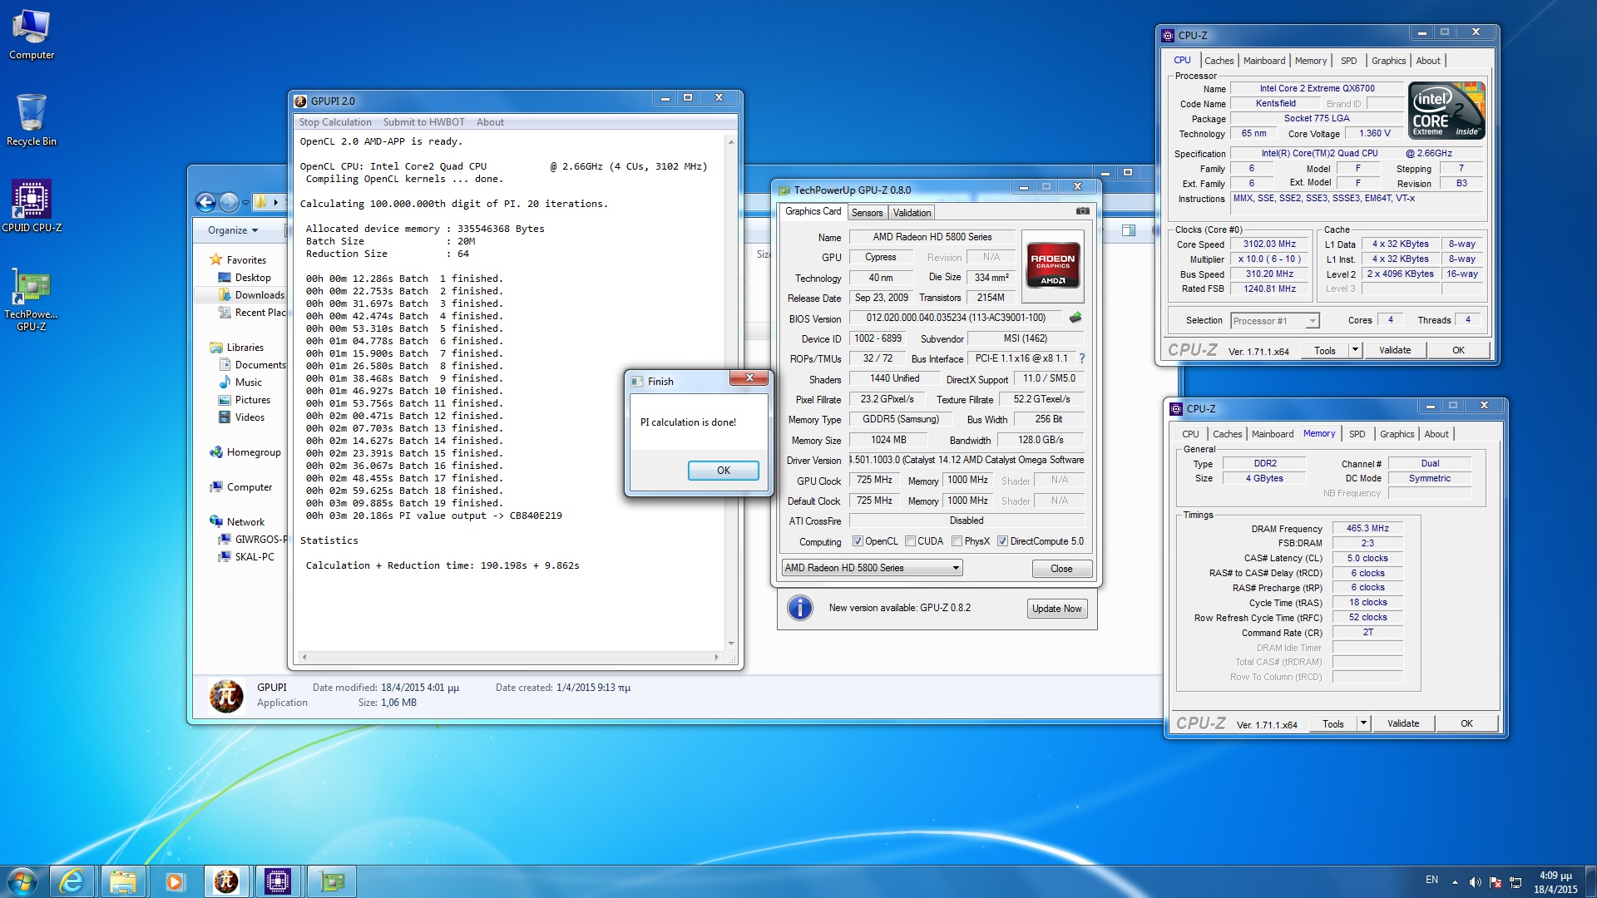This screenshot has height=898, width=1597.
Task: Open the Windows Start button
Action: click(22, 881)
